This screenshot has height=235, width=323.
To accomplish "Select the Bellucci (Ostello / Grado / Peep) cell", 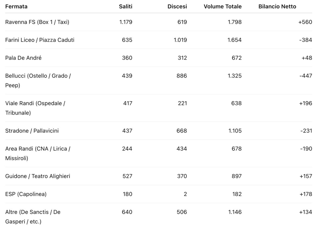I will point(38,80).
